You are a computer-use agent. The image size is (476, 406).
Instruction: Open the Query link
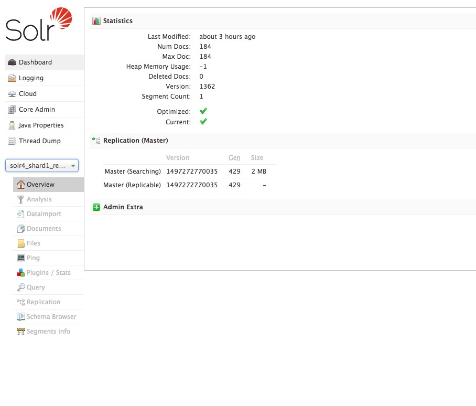[x=48, y=287]
